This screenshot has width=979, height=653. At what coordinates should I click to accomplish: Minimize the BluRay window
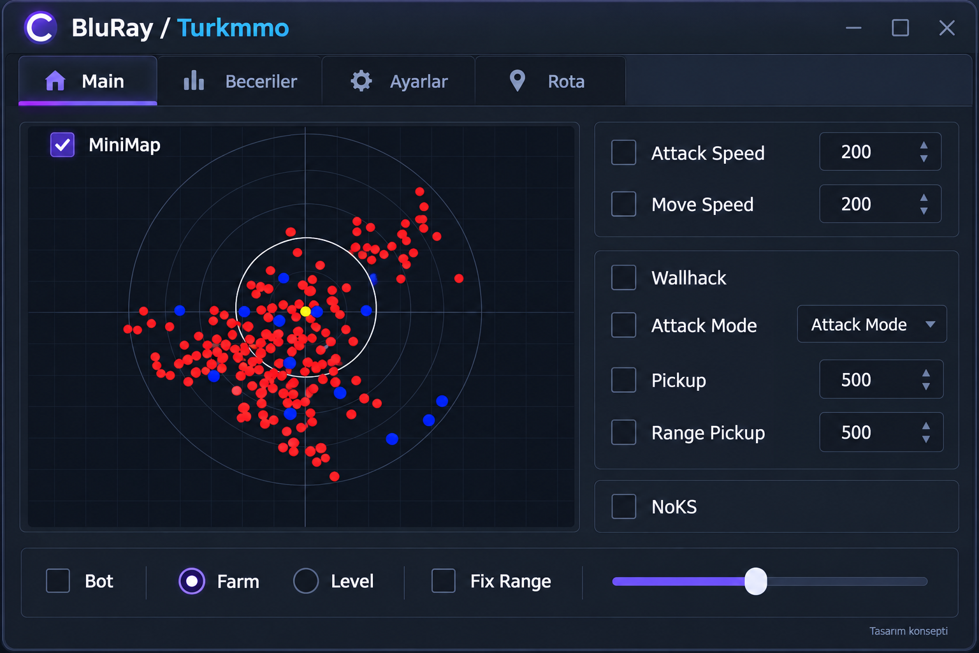pyautogui.click(x=853, y=28)
